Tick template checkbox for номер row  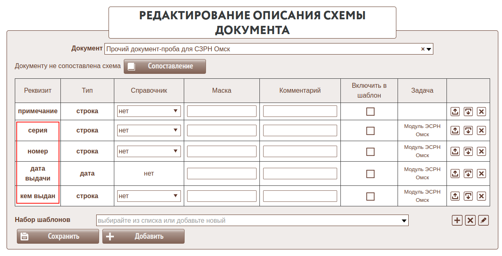coord(370,151)
